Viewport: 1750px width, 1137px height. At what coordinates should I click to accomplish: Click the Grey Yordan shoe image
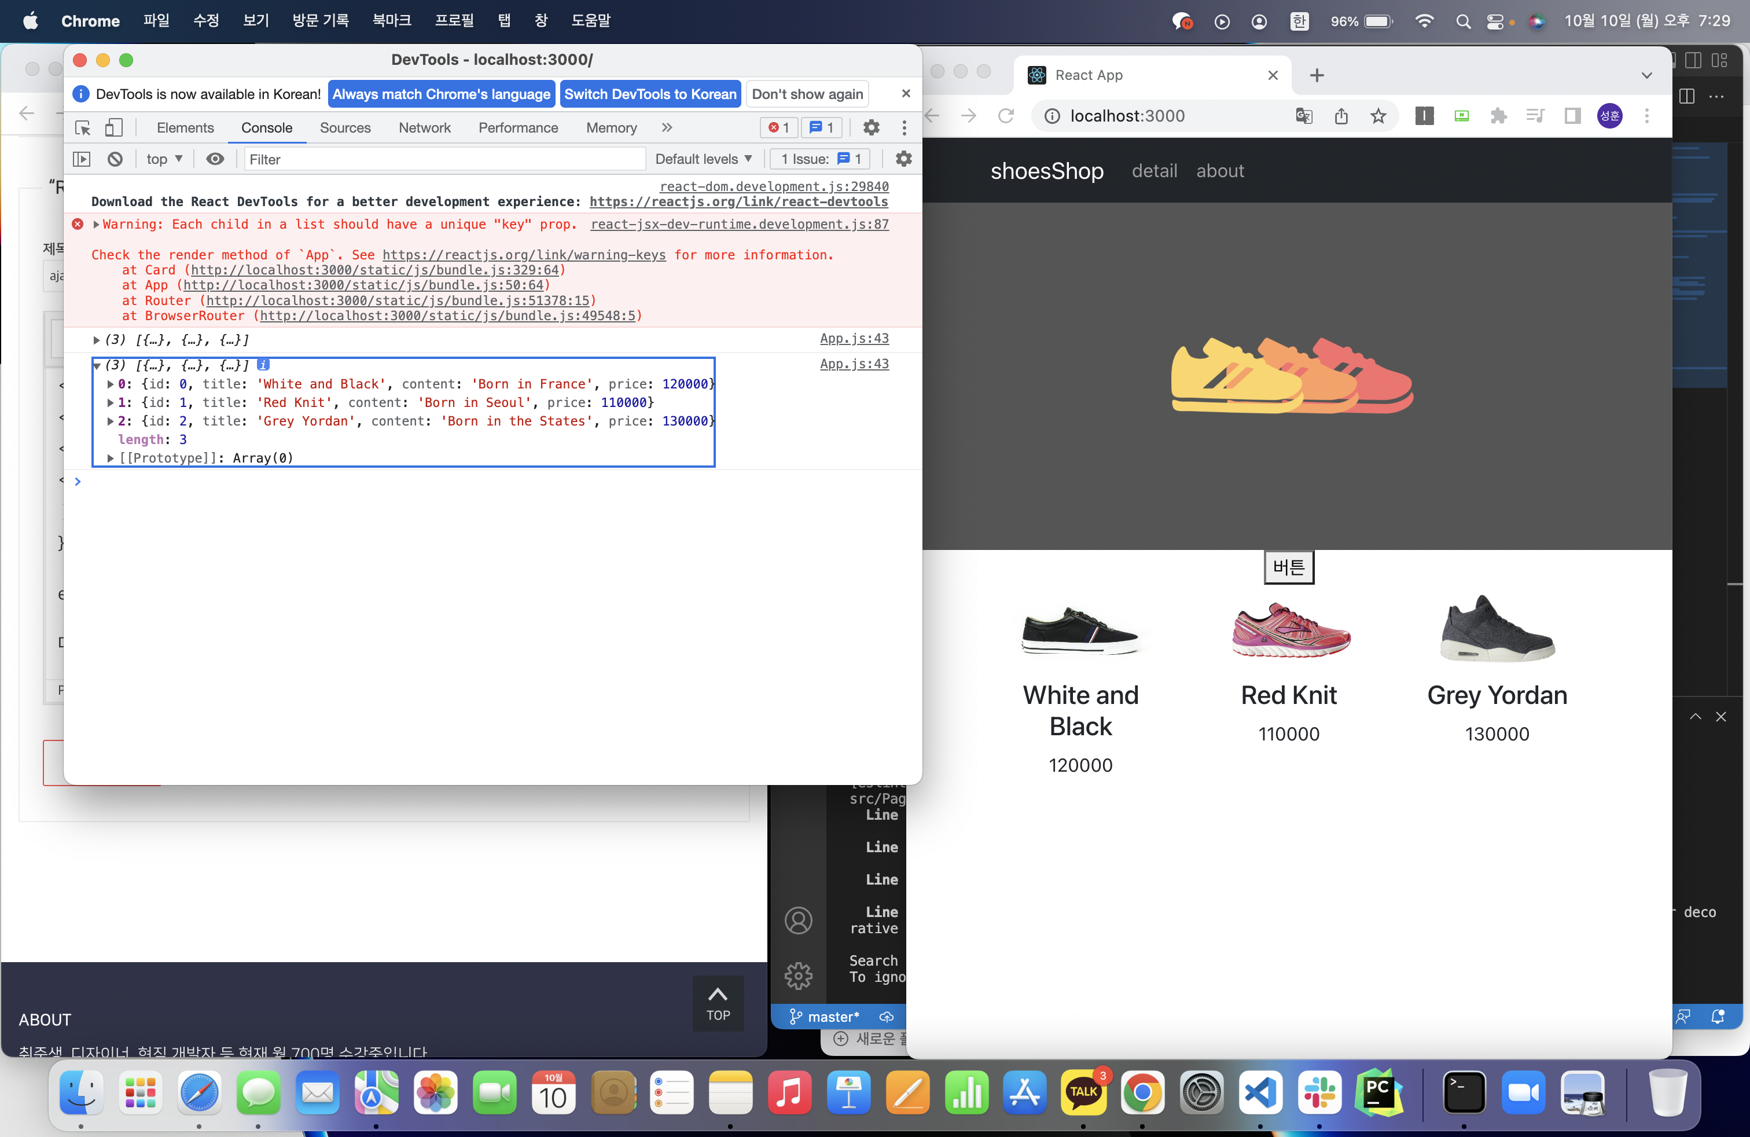point(1497,628)
